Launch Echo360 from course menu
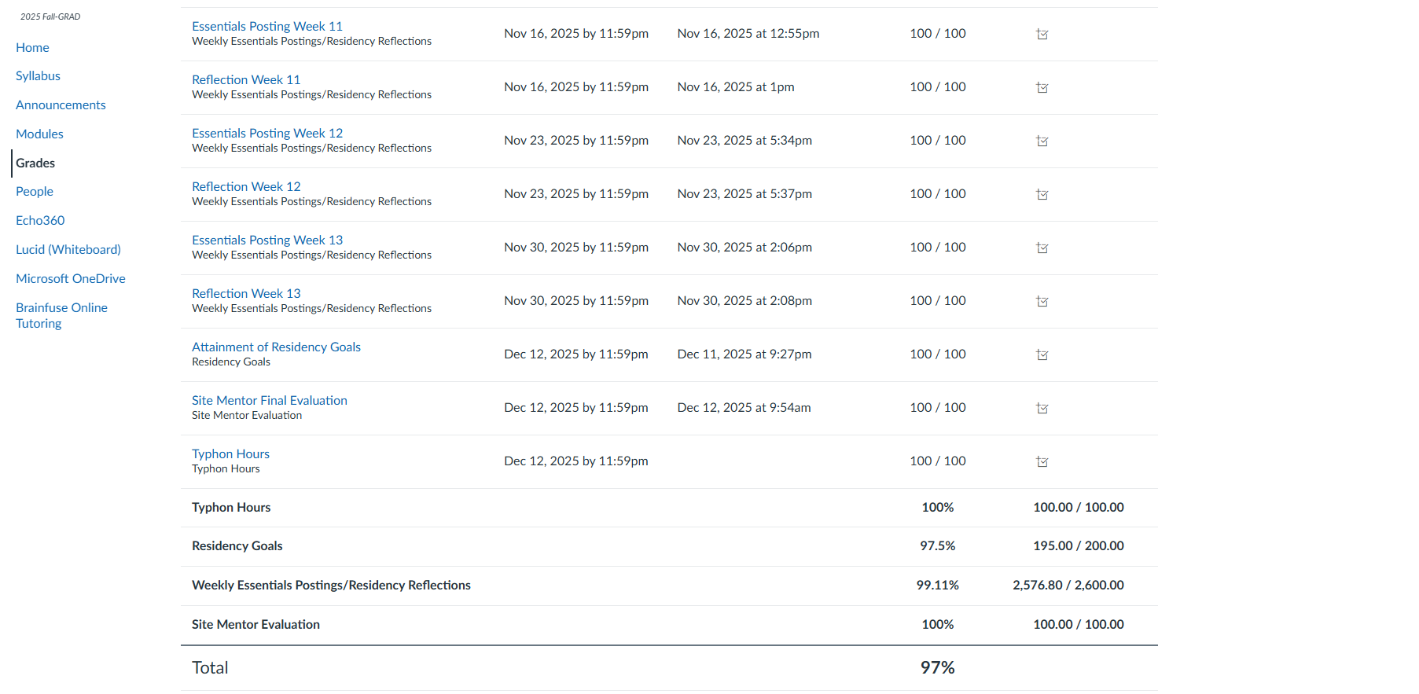This screenshot has height=694, width=1419. (40, 221)
